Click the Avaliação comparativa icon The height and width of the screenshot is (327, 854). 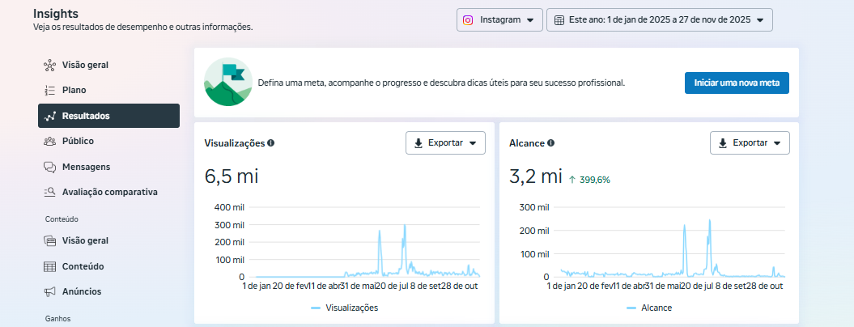click(49, 193)
